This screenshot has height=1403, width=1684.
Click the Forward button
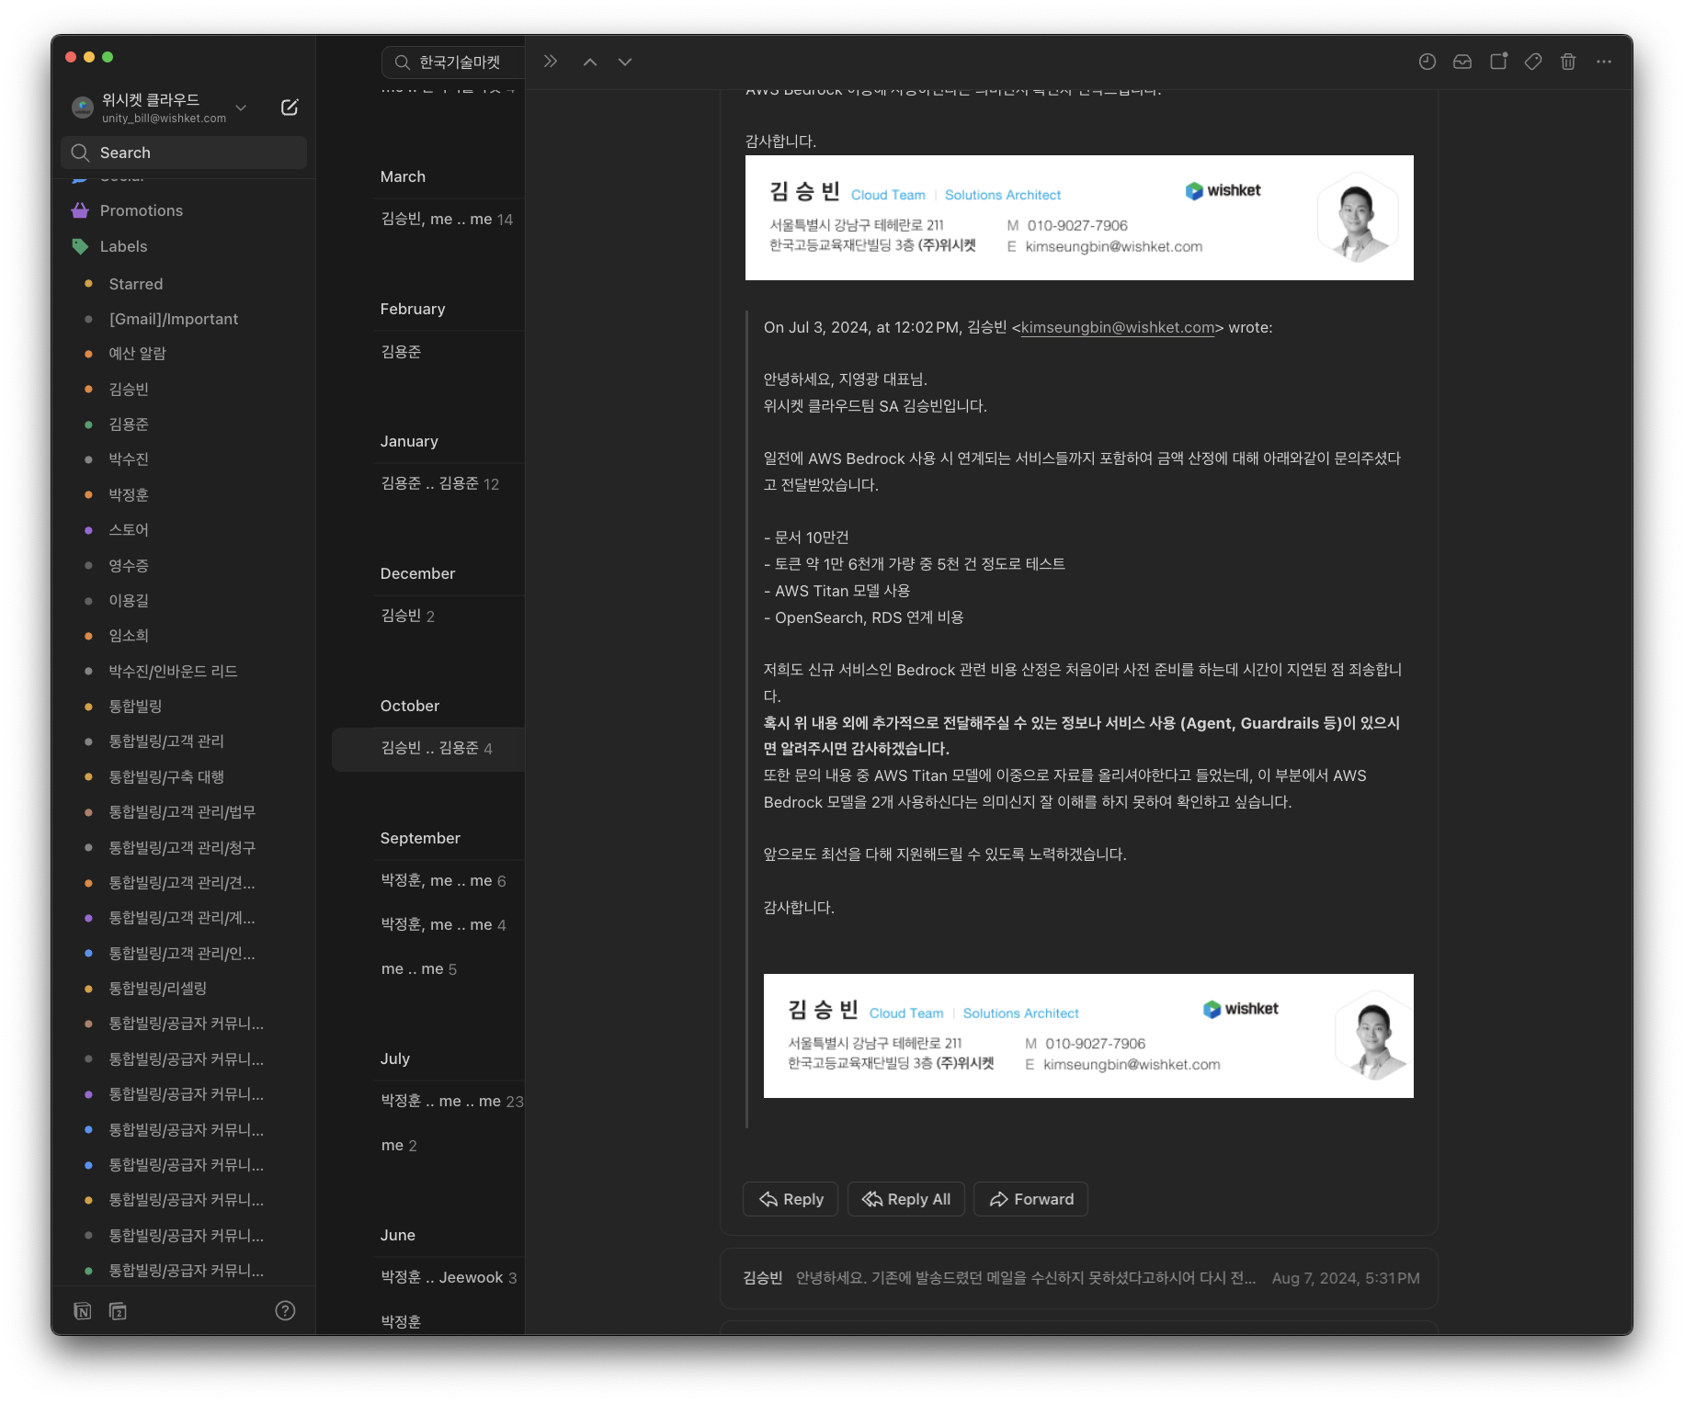1030,1199
